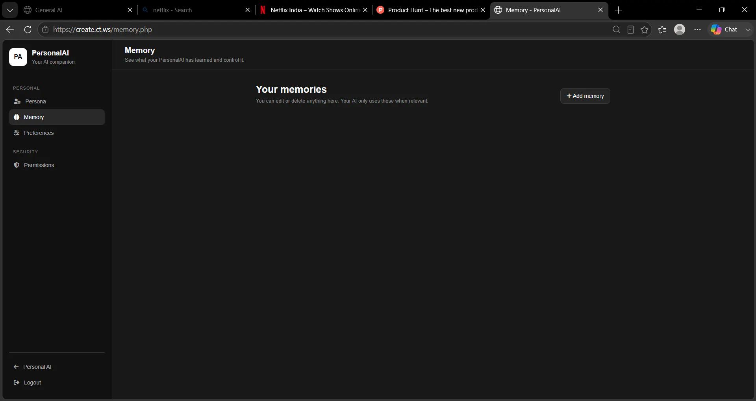The image size is (756, 401).
Task: Go back in the browser
Action: tap(10, 29)
